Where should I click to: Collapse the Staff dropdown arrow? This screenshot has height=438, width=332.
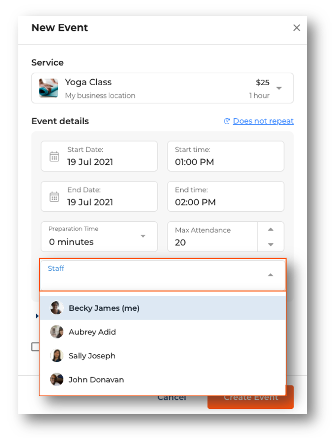click(x=270, y=275)
